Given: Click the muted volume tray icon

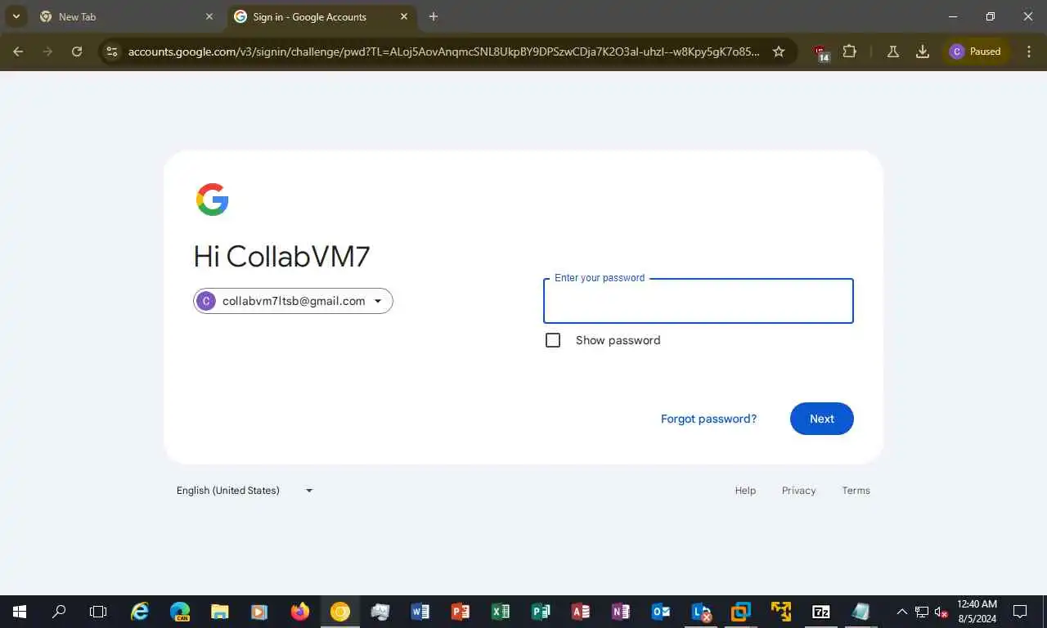Looking at the screenshot, I should (x=941, y=612).
